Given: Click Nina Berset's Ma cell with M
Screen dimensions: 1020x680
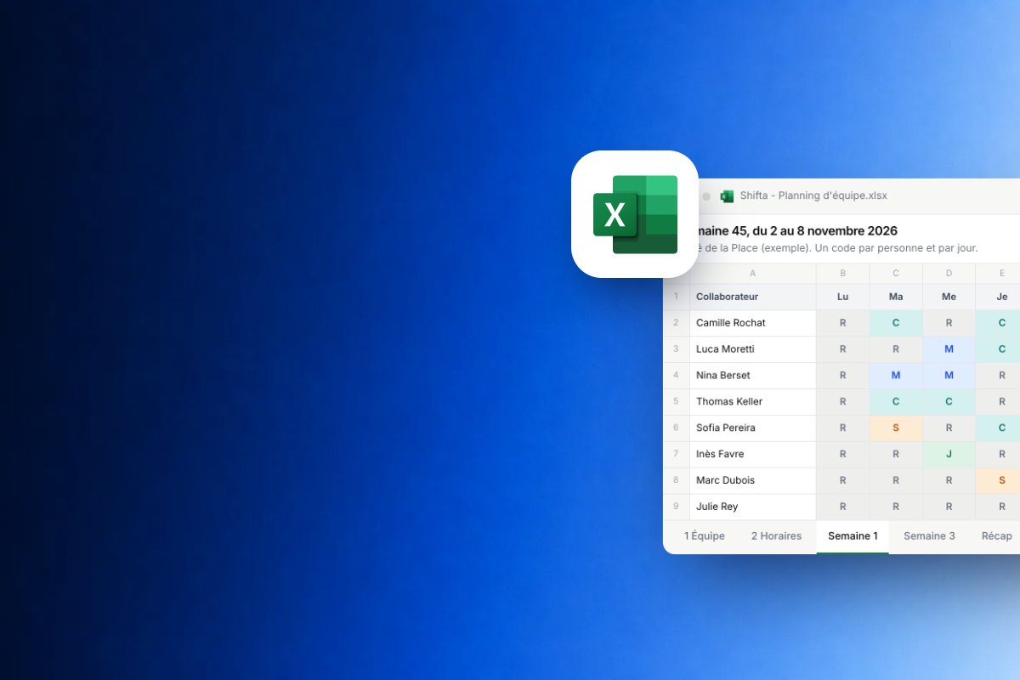Looking at the screenshot, I should click(896, 376).
